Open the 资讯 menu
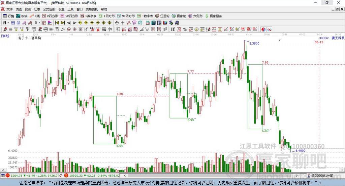Image resolution: width=345 pixels, height=186 pixels. point(28,9)
